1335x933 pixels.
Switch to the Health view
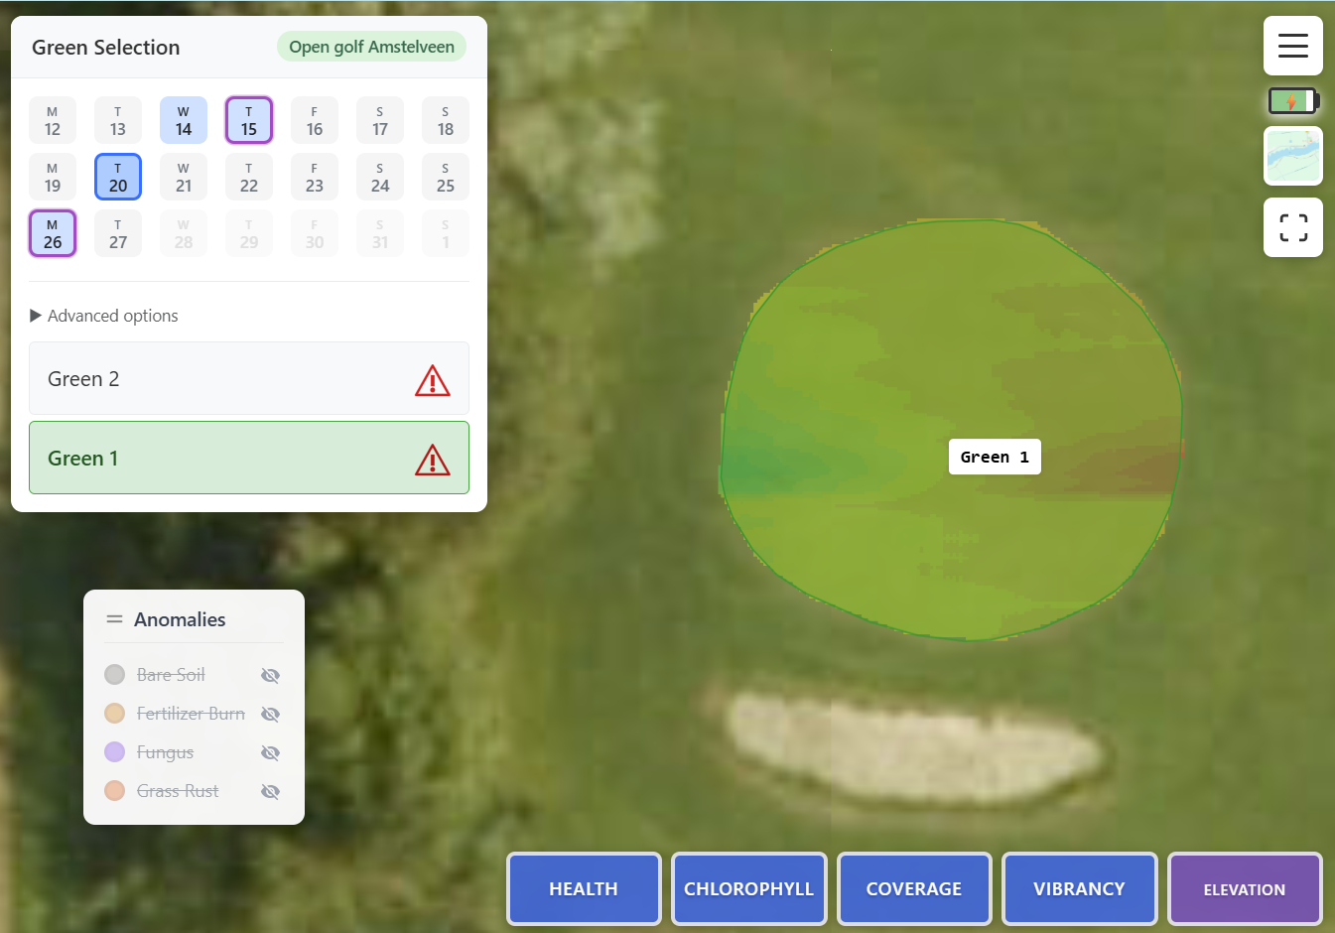click(x=584, y=889)
